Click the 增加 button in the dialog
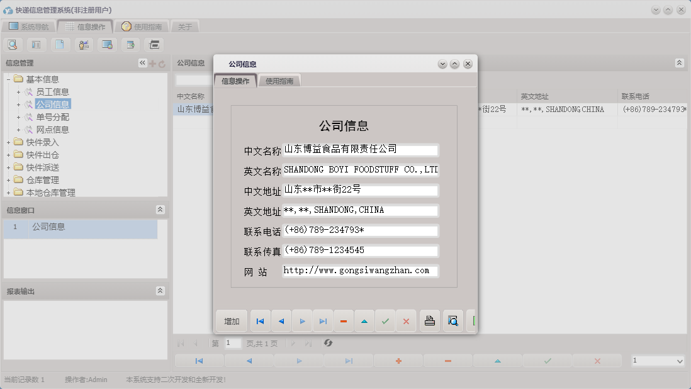This screenshot has height=389, width=691. (x=231, y=321)
